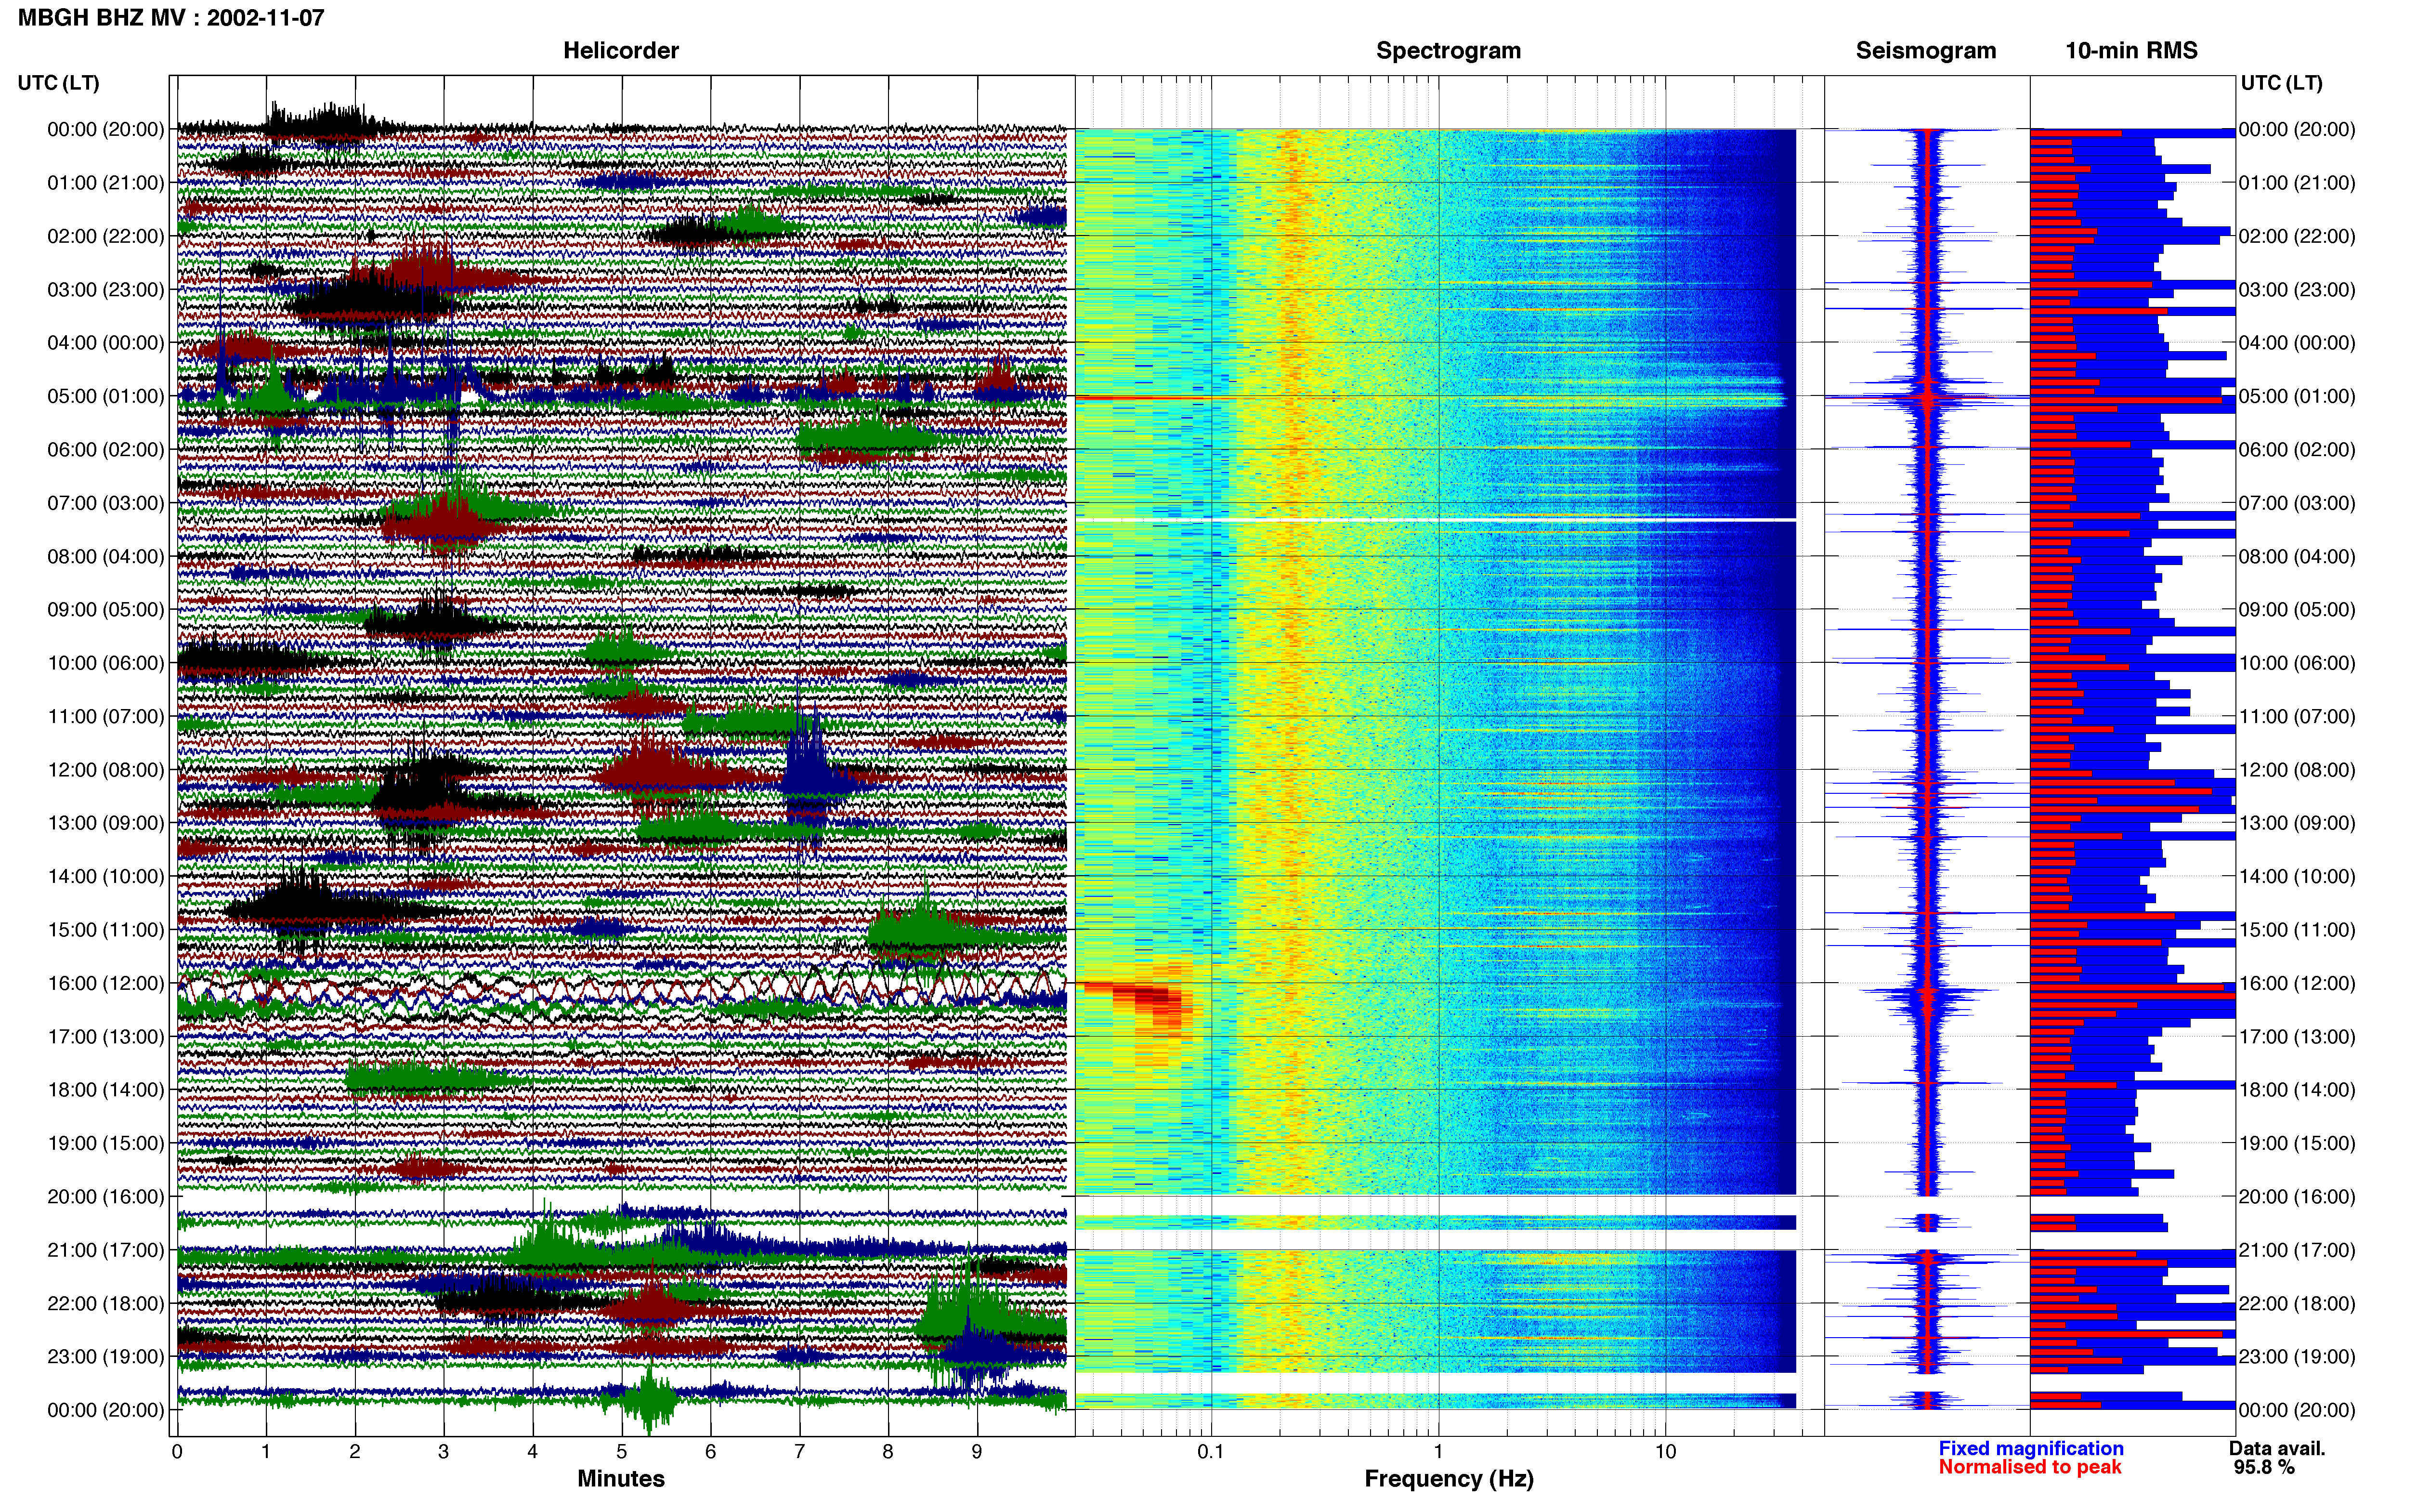Click the 'Normalised to peak' legend text
The image size is (2417, 1512).
coord(2029,1467)
